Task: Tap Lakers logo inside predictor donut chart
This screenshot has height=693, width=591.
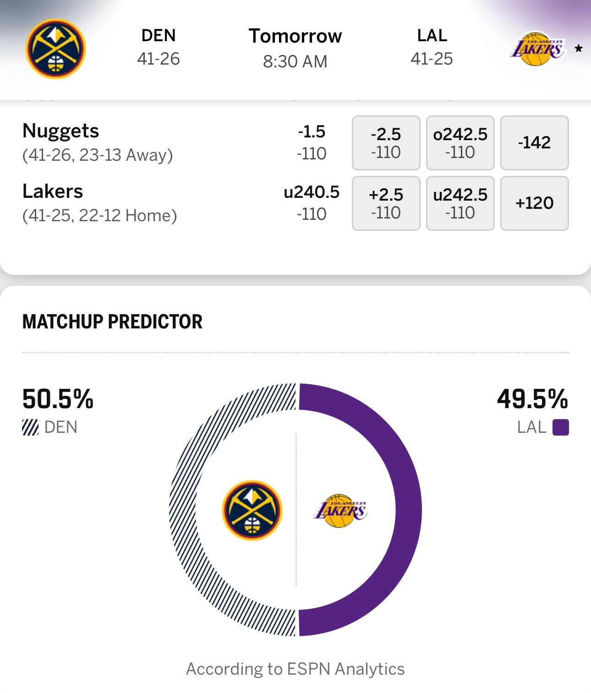Action: point(340,510)
